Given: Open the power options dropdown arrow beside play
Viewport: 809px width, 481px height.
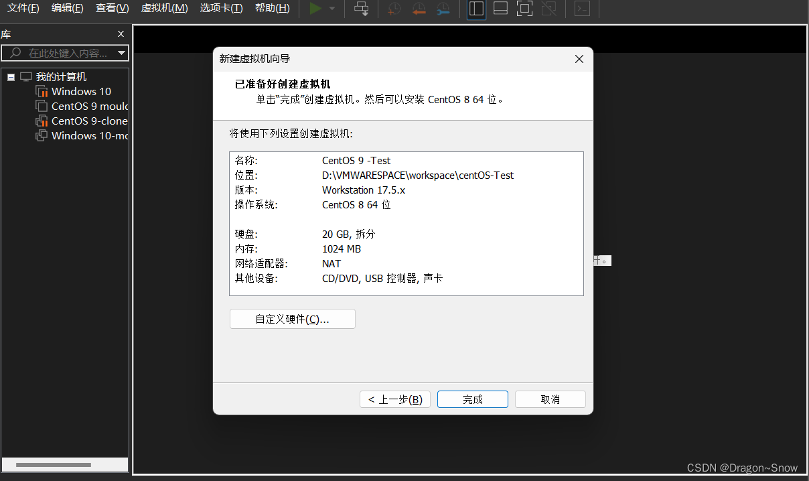Looking at the screenshot, I should (x=332, y=9).
